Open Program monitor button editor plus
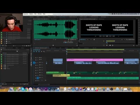The width and height of the screenshot is (140, 105). (x=134, y=45)
